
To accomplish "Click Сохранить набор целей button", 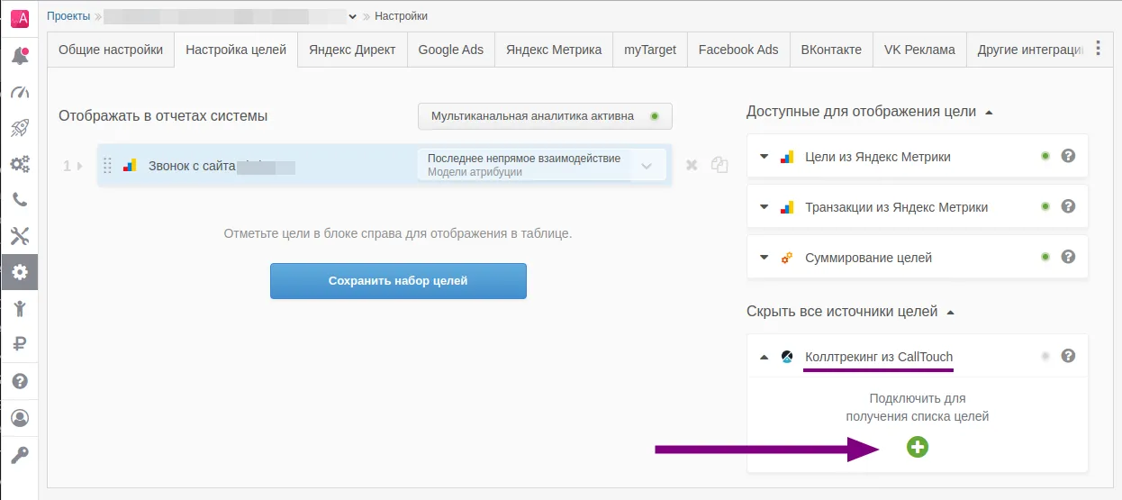I will [x=398, y=281].
